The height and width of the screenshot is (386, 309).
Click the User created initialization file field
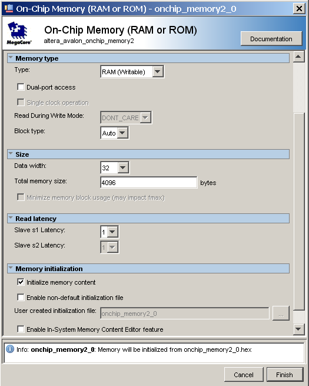pyautogui.click(x=185, y=314)
